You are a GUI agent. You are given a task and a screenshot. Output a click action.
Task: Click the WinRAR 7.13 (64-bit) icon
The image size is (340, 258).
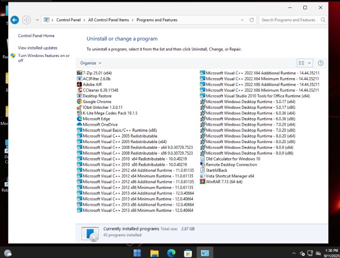click(203, 182)
